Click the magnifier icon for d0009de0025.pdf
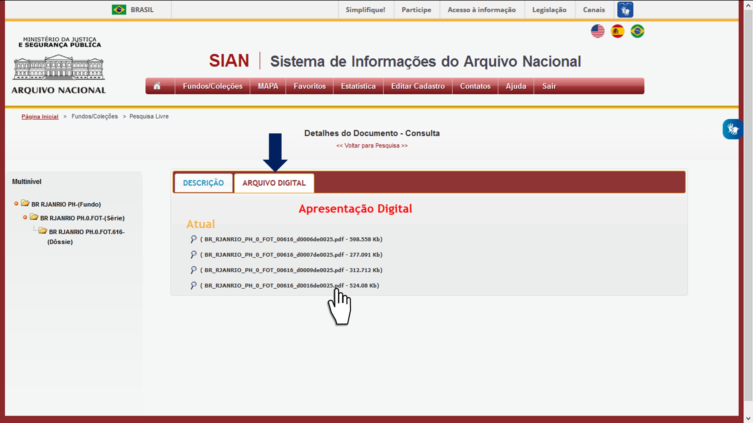This screenshot has width=753, height=423. [193, 270]
